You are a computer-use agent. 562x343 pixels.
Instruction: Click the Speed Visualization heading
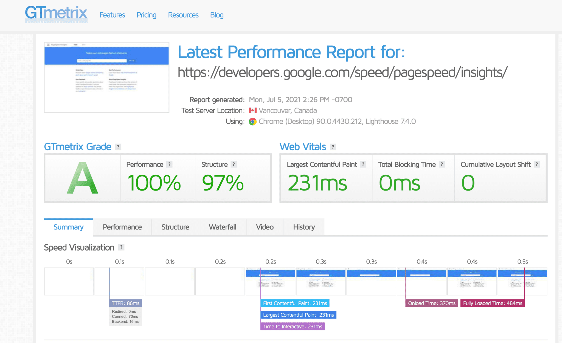79,247
